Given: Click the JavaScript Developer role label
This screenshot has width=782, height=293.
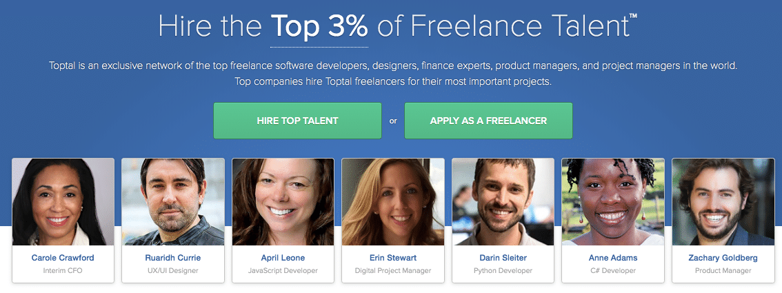Looking at the screenshot, I should (283, 271).
